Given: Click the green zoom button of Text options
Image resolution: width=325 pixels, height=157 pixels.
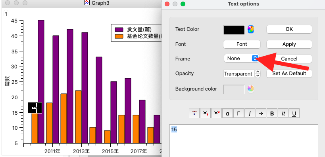Looking at the screenshot, I should [x=183, y=4].
